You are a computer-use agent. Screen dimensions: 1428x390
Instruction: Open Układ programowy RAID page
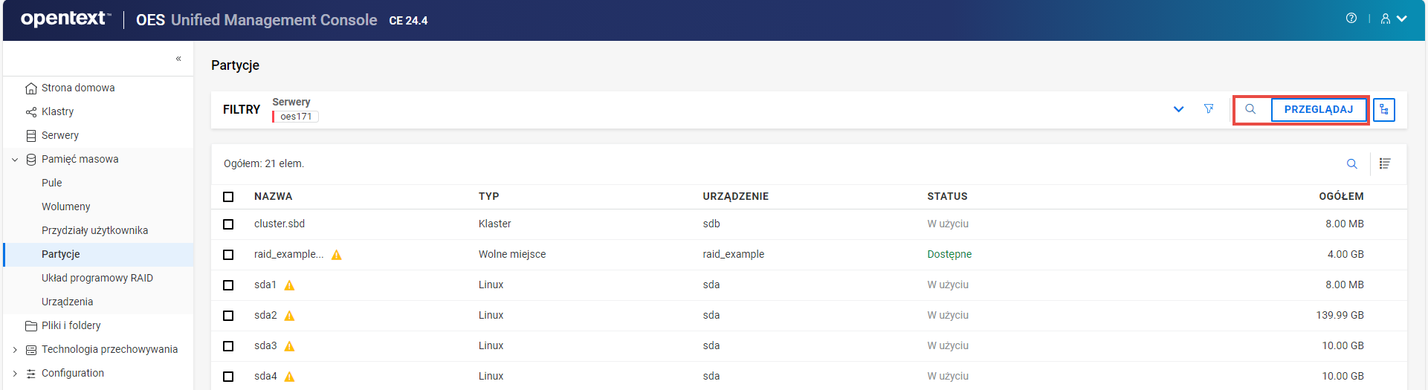97,278
